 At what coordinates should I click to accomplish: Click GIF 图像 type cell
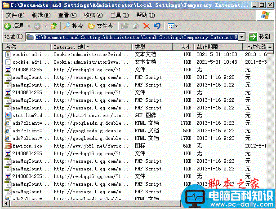tap(145, 115)
